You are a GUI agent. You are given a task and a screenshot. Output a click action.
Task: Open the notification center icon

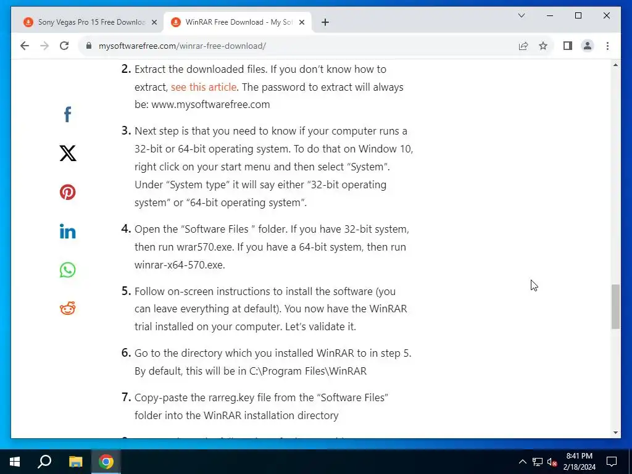[612, 462]
